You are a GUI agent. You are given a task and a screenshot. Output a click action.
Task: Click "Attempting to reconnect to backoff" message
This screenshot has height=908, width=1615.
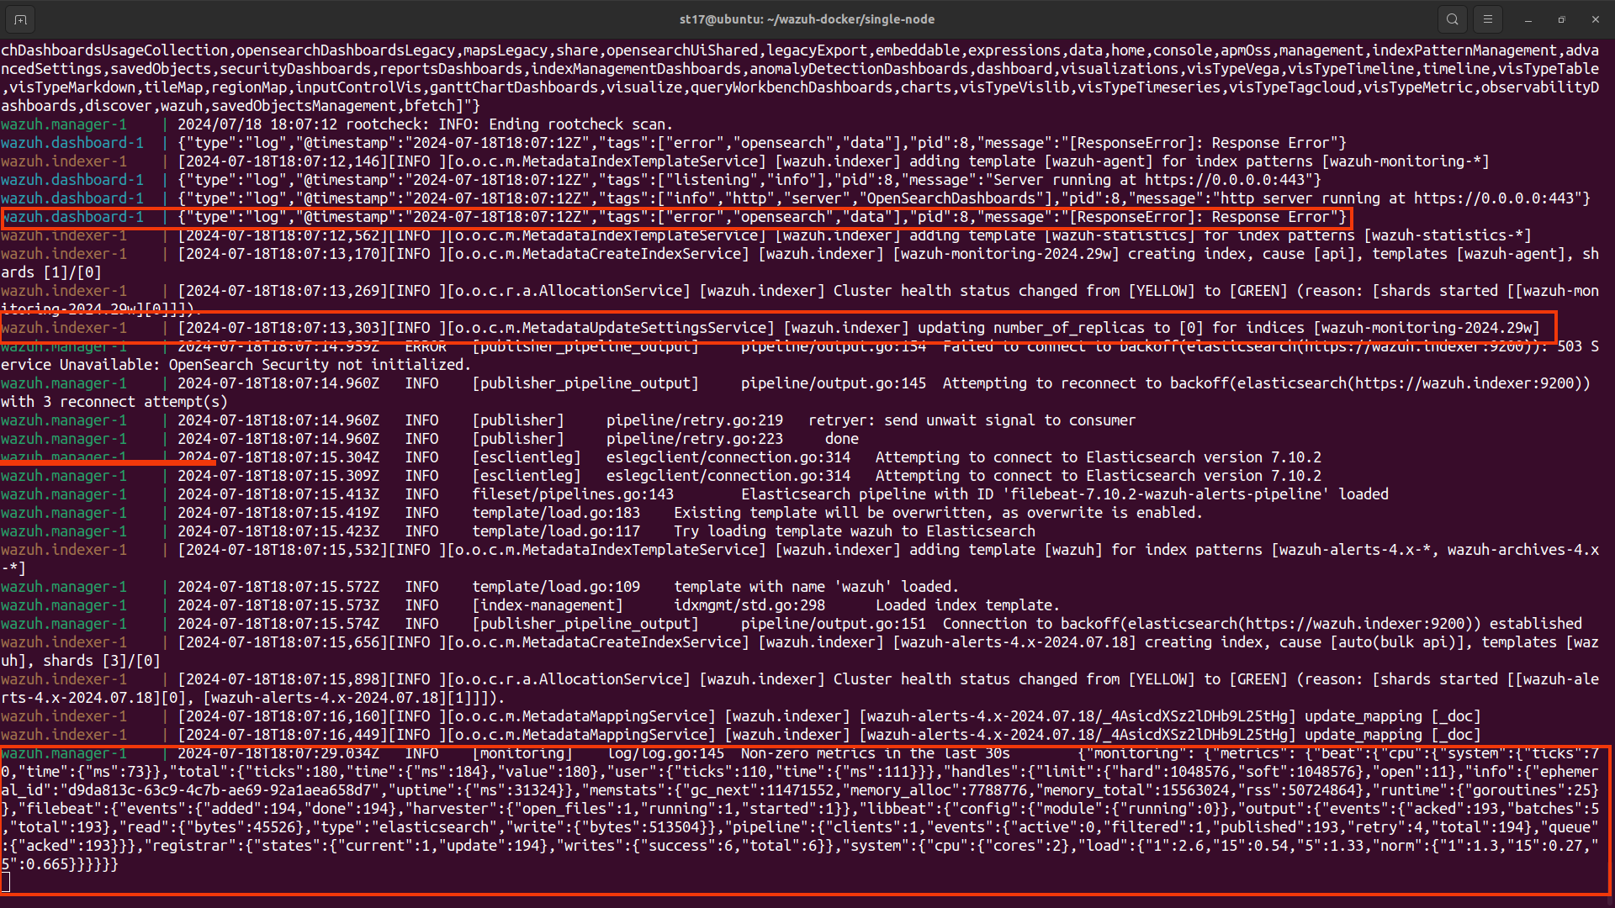tap(1086, 383)
